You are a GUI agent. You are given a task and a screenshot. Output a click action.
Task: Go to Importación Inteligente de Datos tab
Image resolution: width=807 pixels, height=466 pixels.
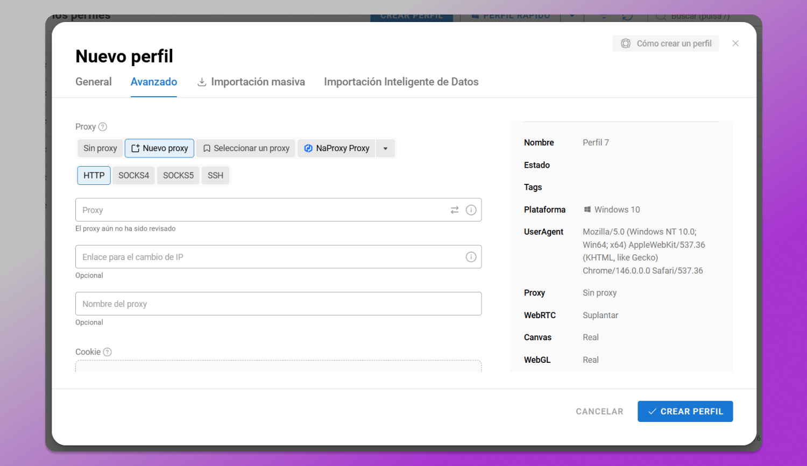click(401, 82)
